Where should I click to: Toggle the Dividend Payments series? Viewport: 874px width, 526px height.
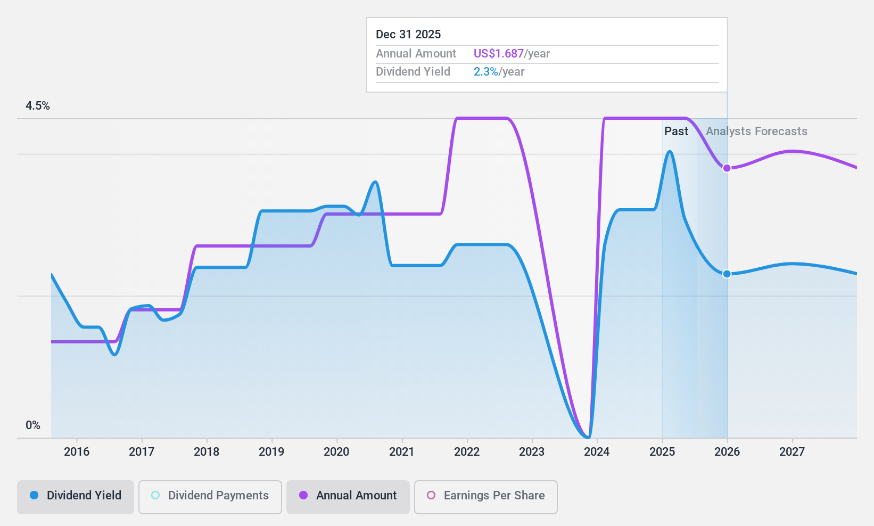tap(210, 497)
